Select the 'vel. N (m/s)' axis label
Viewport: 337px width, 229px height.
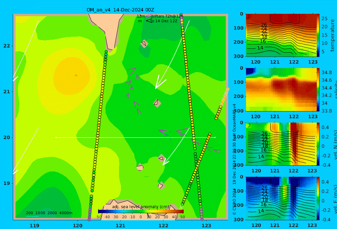pyautogui.click(x=335, y=144)
